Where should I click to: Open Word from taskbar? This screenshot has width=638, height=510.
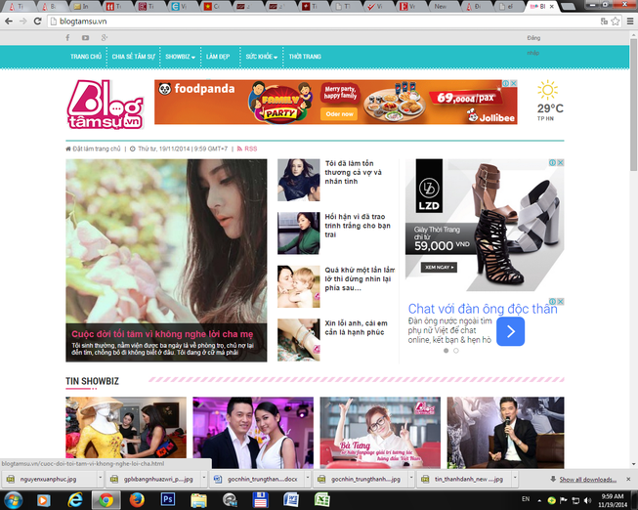click(291, 500)
